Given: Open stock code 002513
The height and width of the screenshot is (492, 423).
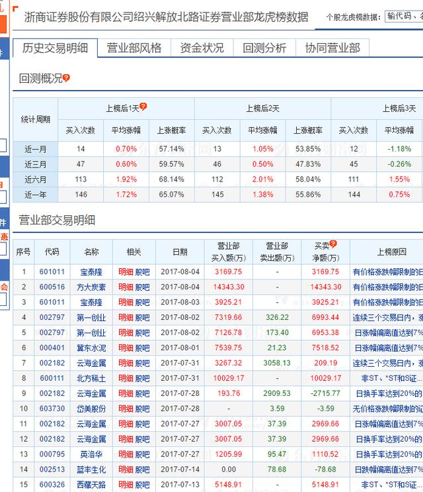Looking at the screenshot, I should click(52, 469).
